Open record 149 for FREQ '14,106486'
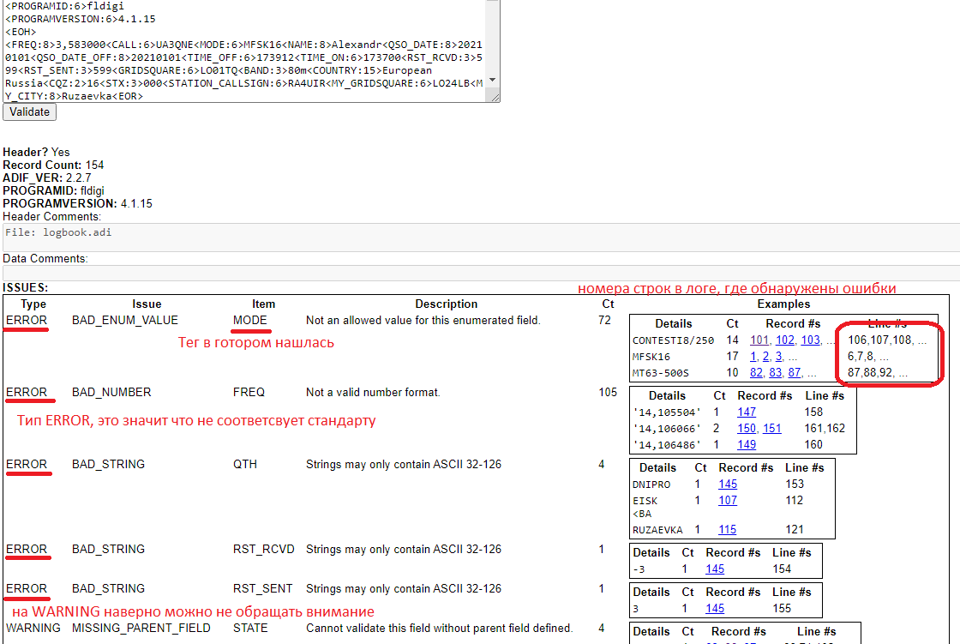Image resolution: width=960 pixels, height=644 pixels. [x=747, y=445]
